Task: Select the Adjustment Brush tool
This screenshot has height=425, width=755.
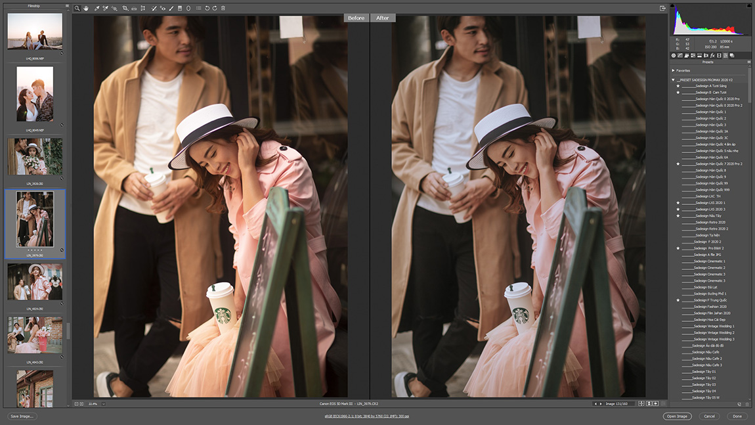Action: [x=171, y=8]
